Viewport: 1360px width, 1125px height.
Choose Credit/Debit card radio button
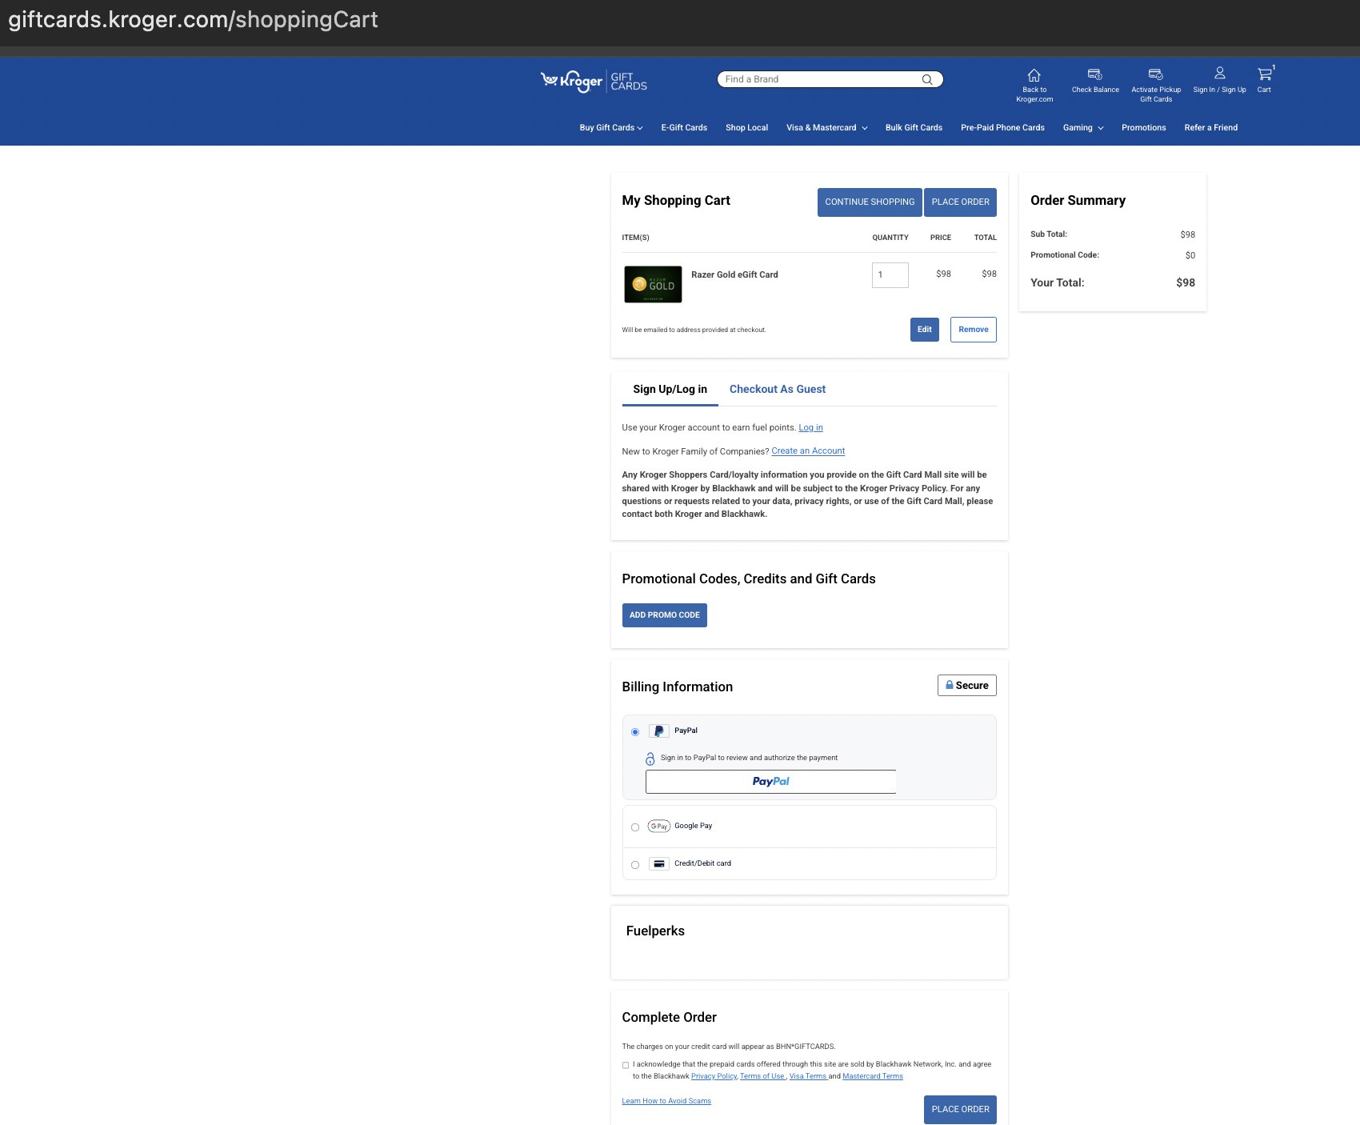(x=635, y=865)
